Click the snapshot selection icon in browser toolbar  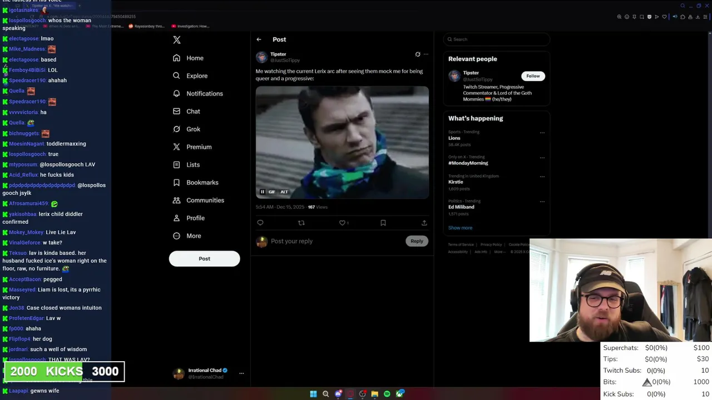click(x=642, y=17)
